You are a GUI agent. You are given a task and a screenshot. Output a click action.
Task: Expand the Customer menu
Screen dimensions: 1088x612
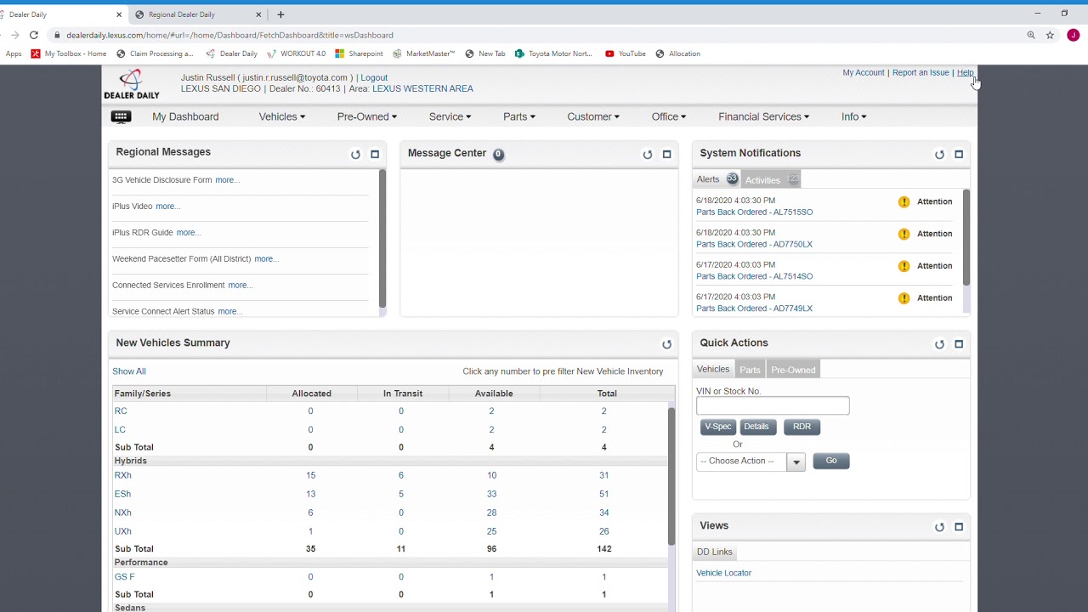tap(593, 116)
